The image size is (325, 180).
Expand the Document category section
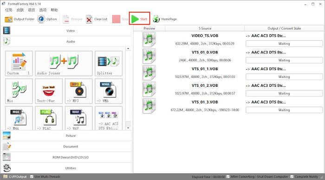pyautogui.click(x=66, y=147)
